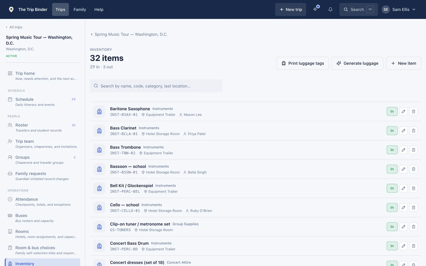Open Family requests in the sidebar
This screenshot has height=266, width=426.
(42, 176)
